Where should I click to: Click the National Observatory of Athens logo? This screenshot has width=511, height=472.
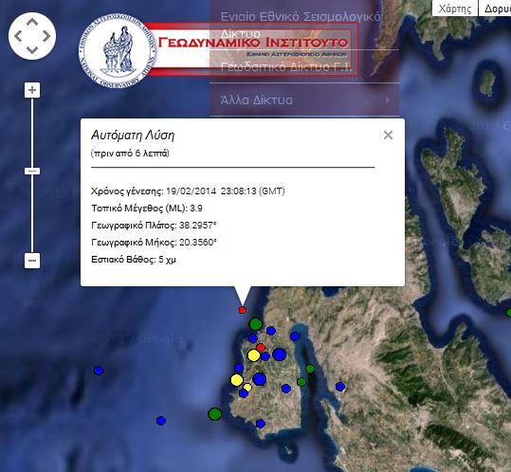click(x=117, y=50)
